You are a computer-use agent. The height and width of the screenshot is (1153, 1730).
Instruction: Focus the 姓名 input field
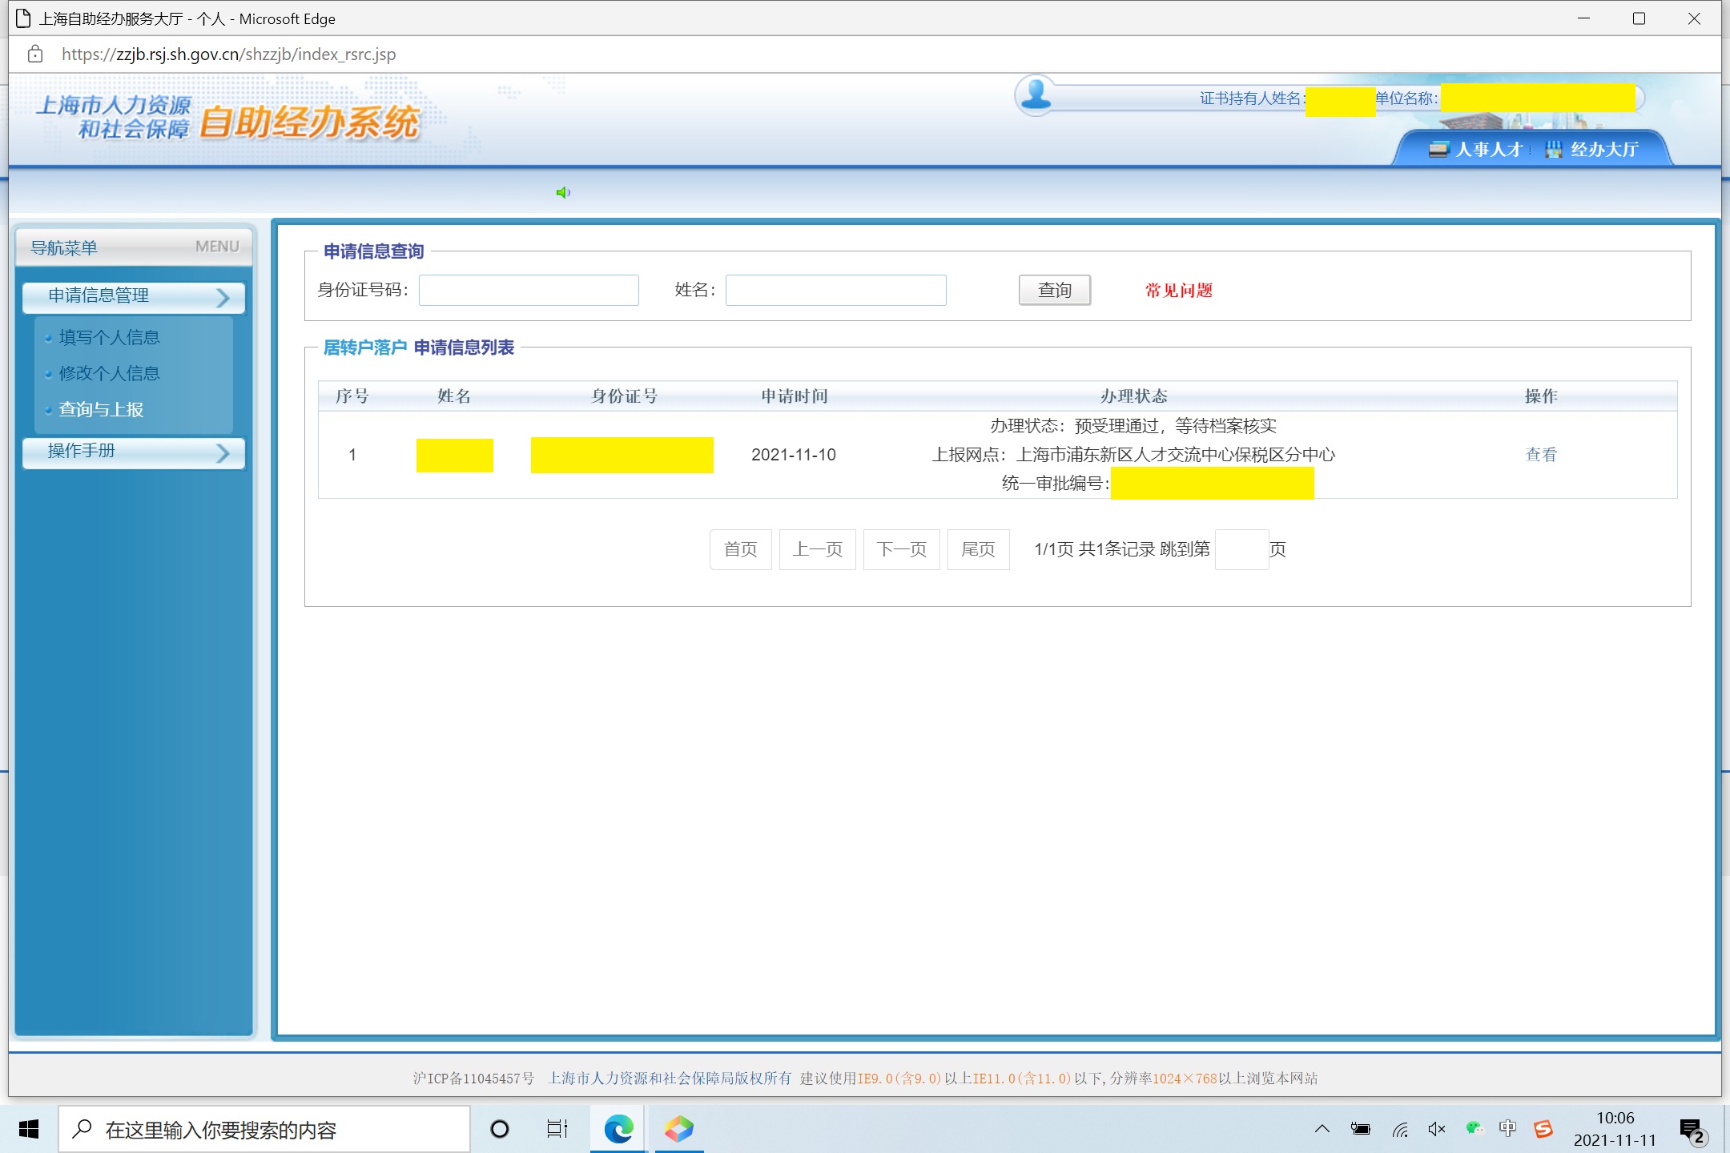[x=835, y=290]
